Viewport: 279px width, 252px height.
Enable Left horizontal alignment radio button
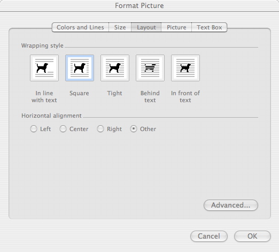[x=34, y=129]
